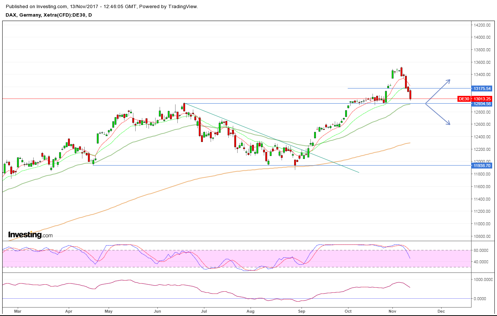Click the blue 13175.54 price flag
497x316 pixels.
point(482,88)
